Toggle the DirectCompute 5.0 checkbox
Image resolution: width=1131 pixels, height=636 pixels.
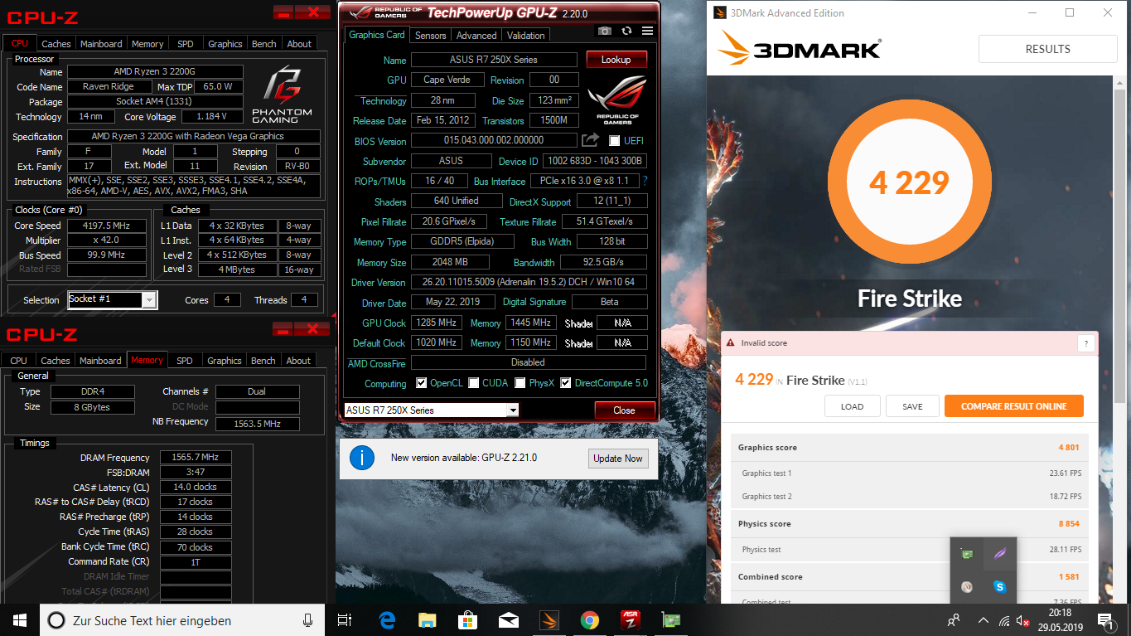(566, 383)
